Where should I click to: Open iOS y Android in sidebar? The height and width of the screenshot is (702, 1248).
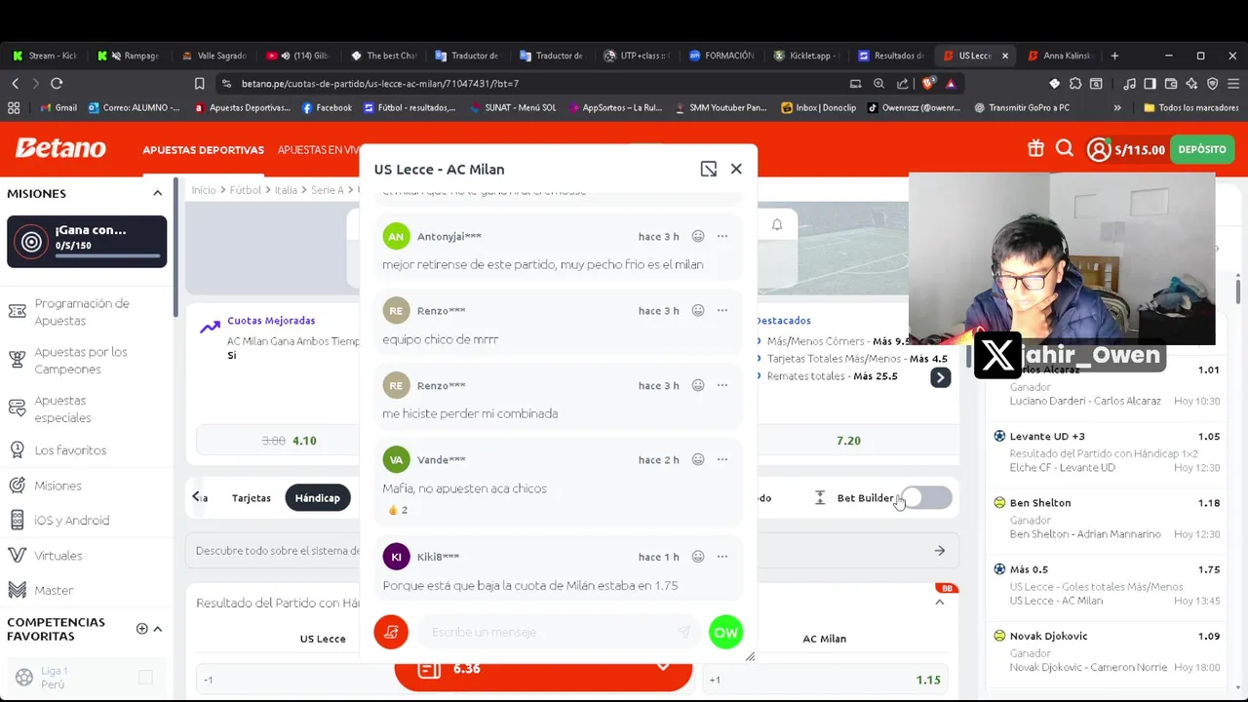[71, 521]
